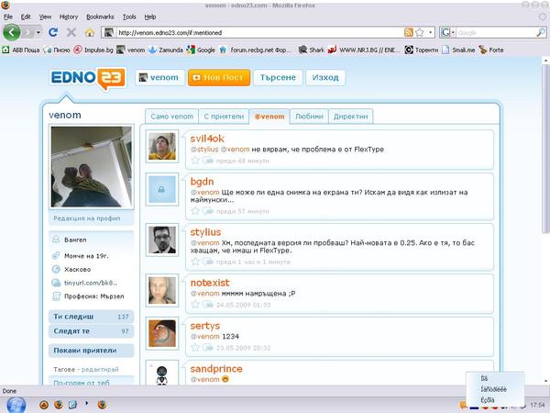Stop loading with the X toolbar icon
This screenshot has width=550, height=413.
(x=71, y=33)
